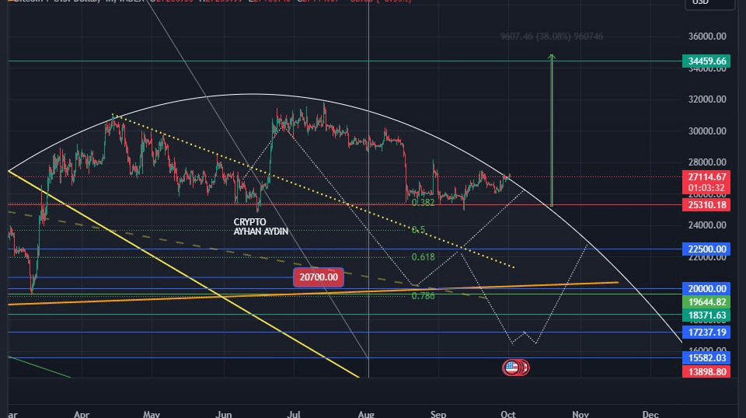Select the 0.786 Fibonacci level label

(x=423, y=296)
